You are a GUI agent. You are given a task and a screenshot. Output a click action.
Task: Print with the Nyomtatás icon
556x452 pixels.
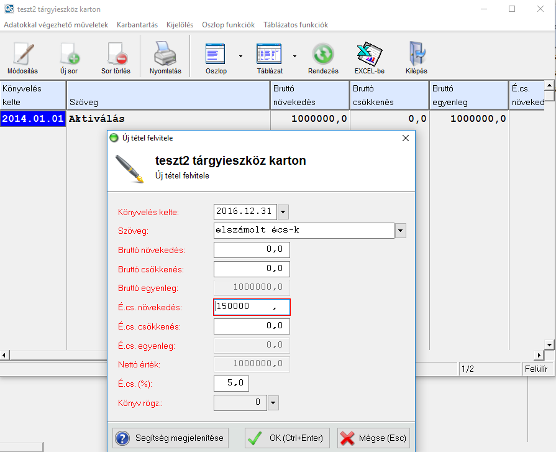coord(165,57)
